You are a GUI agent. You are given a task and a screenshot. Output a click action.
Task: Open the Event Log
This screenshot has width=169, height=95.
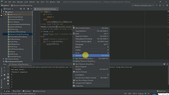tap(161, 91)
